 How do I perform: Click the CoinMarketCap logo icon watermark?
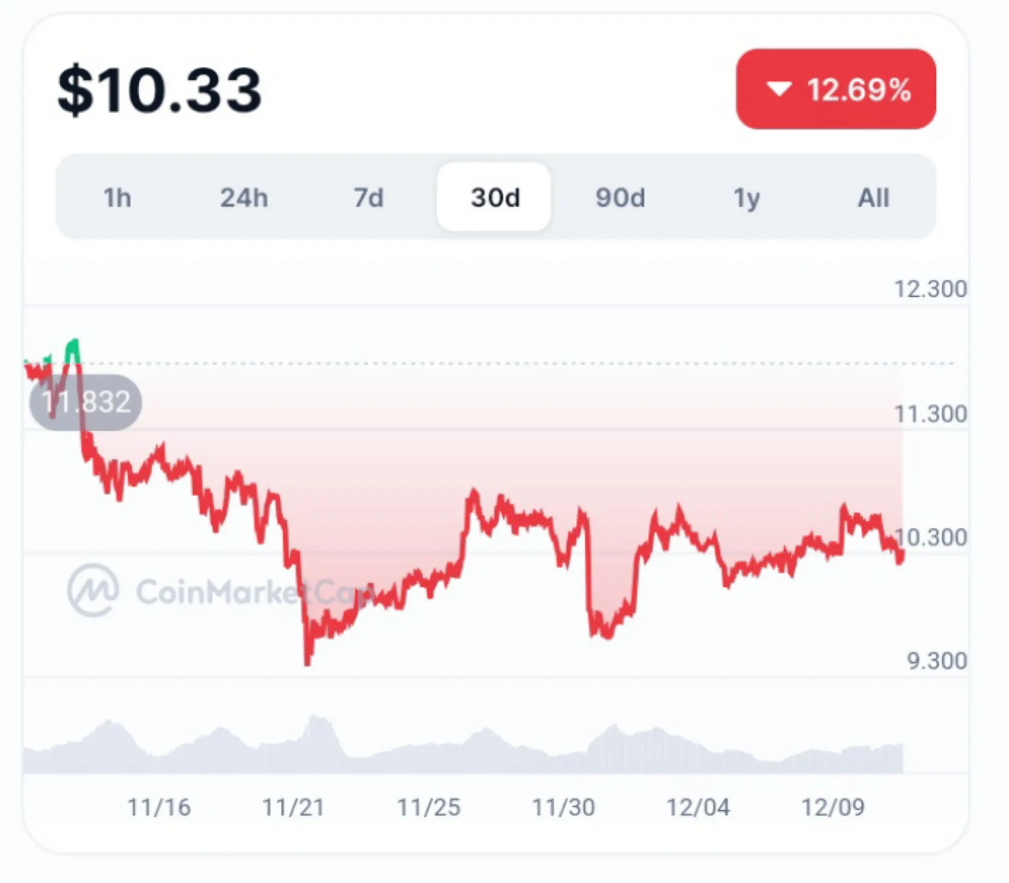[x=93, y=590]
